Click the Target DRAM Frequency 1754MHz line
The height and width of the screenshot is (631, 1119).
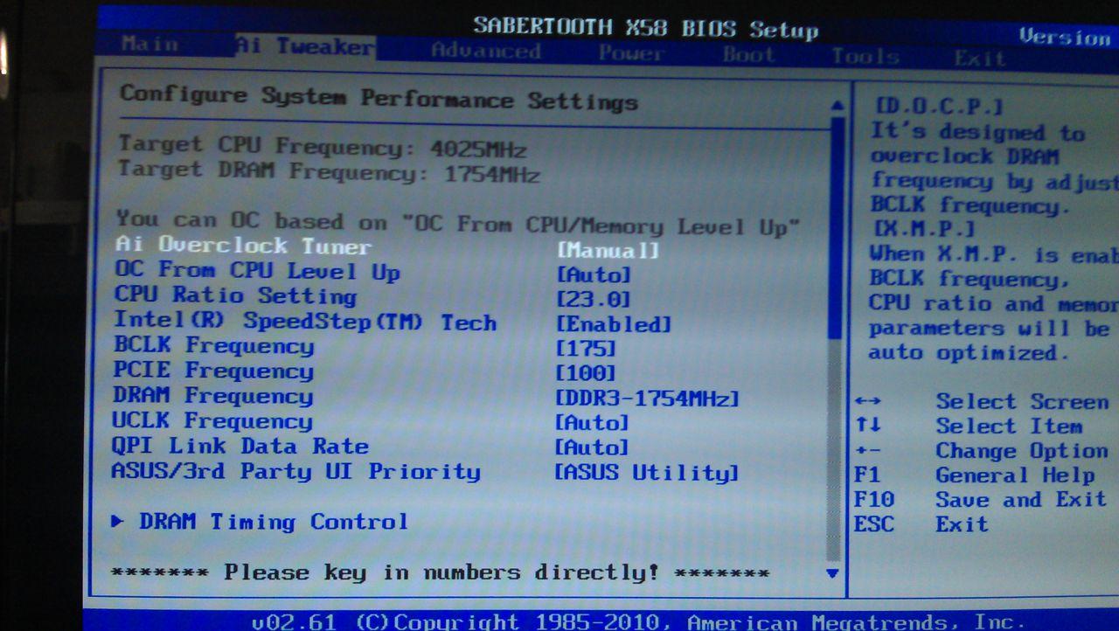[x=329, y=170]
